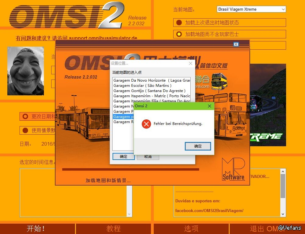Click the yellow double-decker bus icon
This screenshot has width=305, height=234.
coord(219,81)
